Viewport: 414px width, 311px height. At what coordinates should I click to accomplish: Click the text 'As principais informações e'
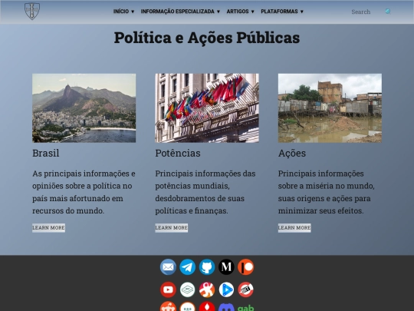coord(84,174)
